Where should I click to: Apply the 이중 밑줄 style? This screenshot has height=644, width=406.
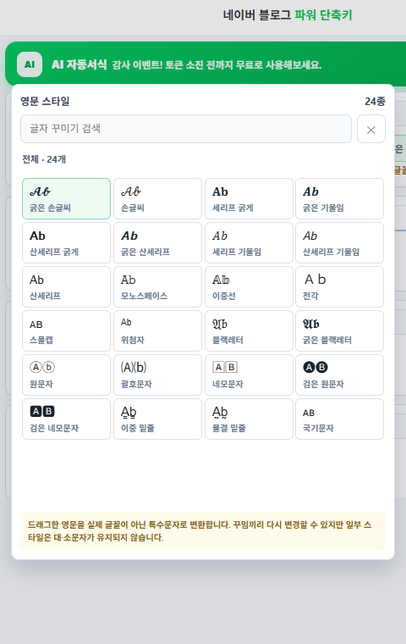click(x=157, y=419)
